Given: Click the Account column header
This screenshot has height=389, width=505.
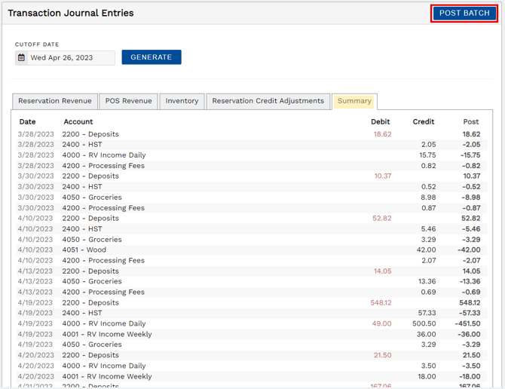Looking at the screenshot, I should tap(78, 121).
